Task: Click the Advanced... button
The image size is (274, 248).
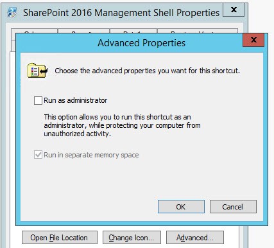Action: 195,238
